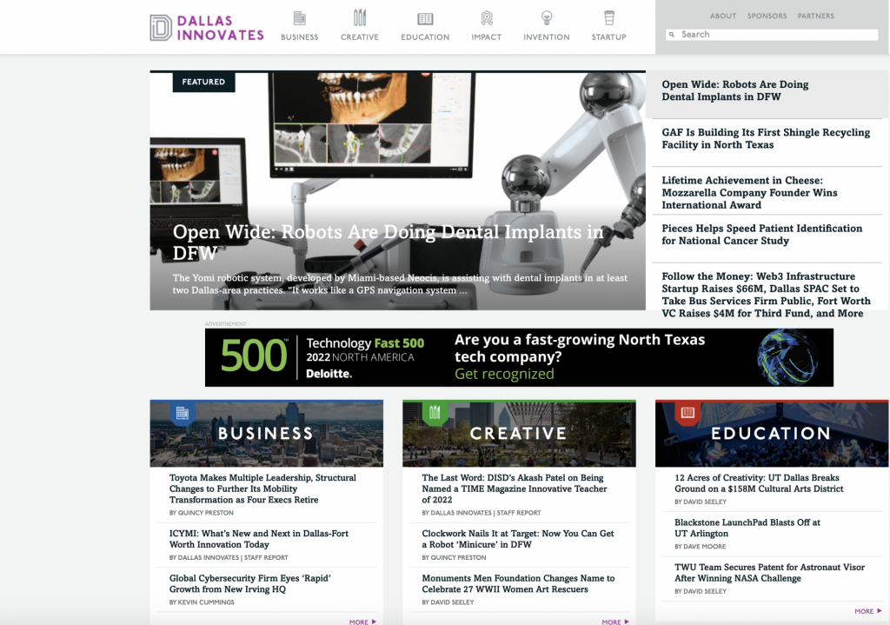Click the Education book icon in navigation
890x625 pixels.
(x=425, y=18)
